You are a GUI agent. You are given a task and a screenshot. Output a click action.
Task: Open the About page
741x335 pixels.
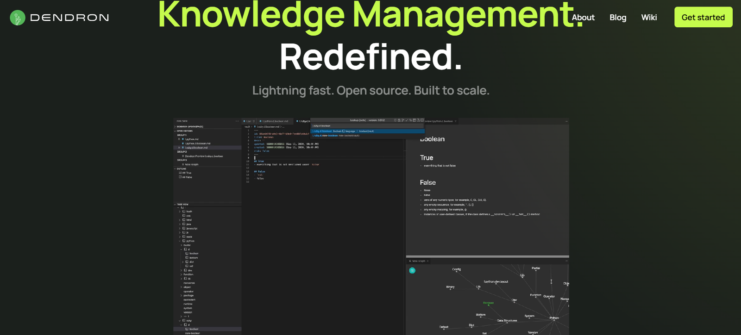583,18
